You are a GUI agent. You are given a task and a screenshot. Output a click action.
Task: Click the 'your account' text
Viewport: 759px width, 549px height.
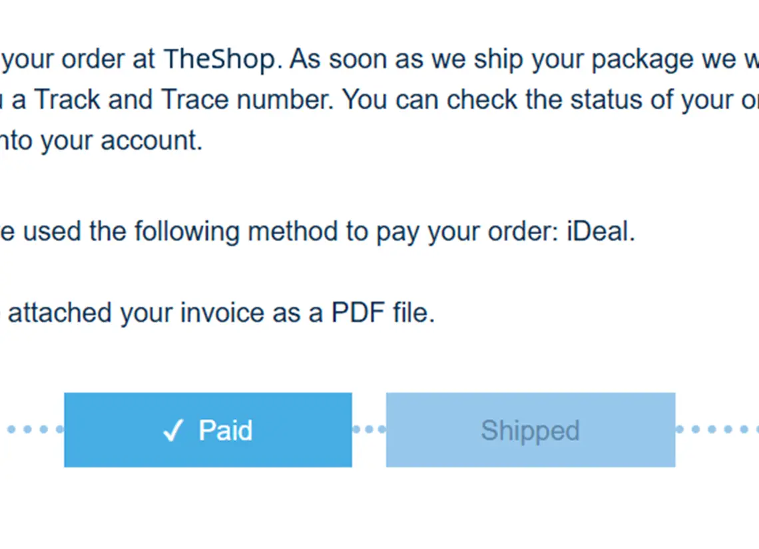(x=121, y=140)
